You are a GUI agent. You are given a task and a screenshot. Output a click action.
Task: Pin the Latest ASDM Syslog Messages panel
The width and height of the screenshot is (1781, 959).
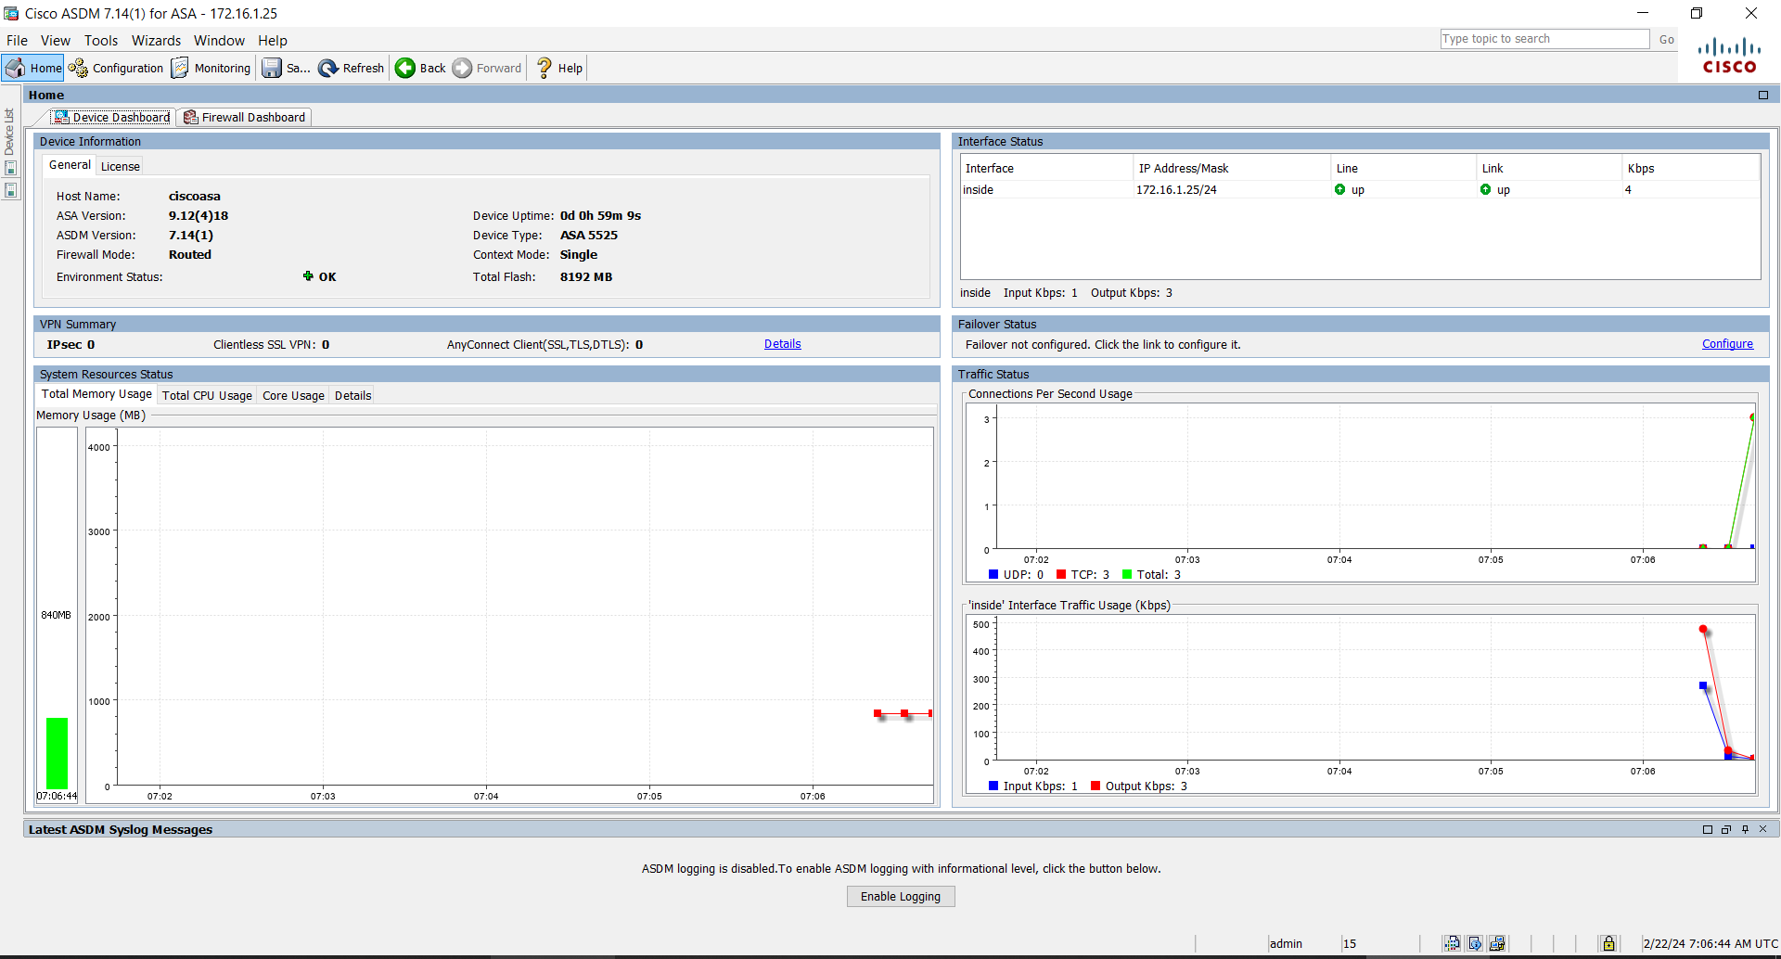(1745, 829)
